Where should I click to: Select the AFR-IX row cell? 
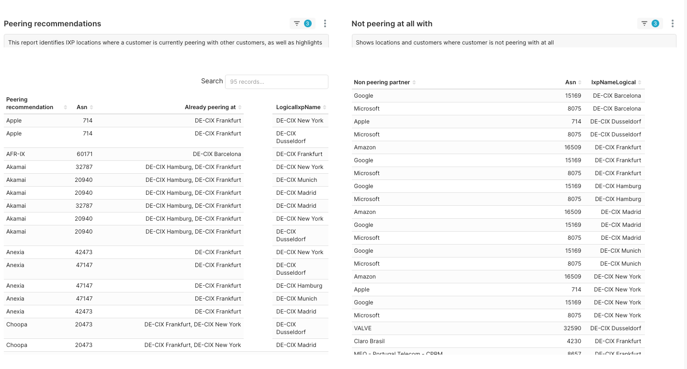tap(15, 154)
